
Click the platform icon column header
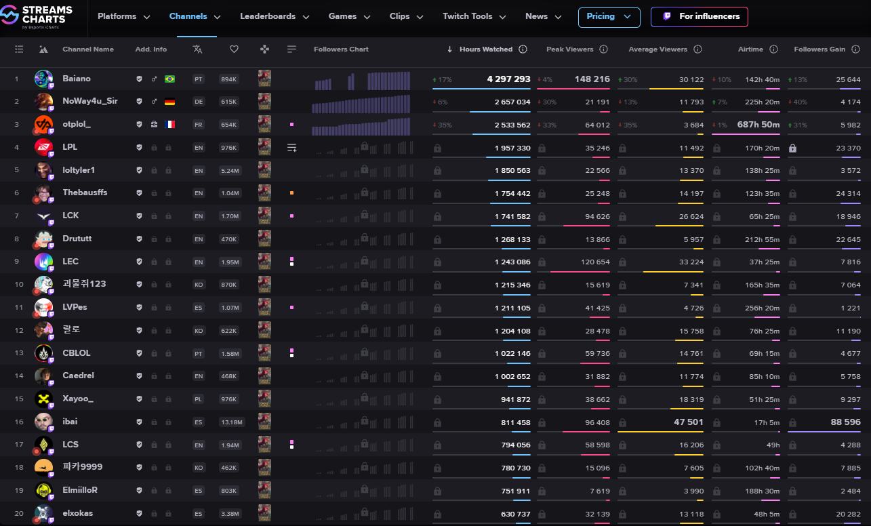(x=43, y=49)
